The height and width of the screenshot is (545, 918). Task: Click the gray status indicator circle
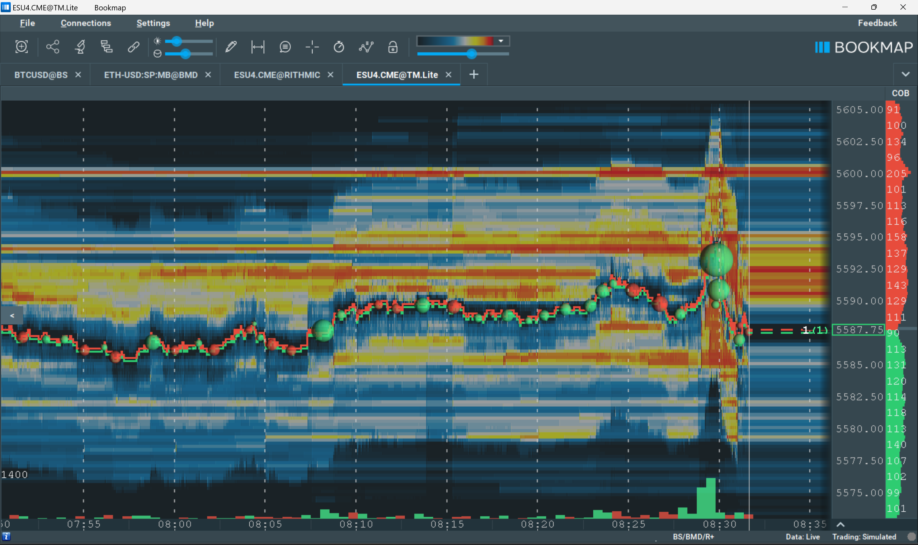coord(911,537)
